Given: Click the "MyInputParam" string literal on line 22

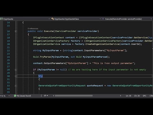Looking at the screenshot, I should click(x=115, y=50).
